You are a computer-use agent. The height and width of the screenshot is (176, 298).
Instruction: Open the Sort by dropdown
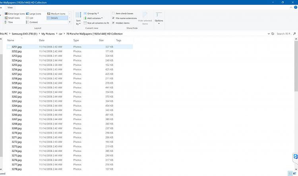[x=78, y=19]
